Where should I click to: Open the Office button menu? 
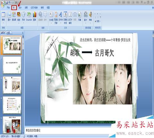(x=3, y=4)
